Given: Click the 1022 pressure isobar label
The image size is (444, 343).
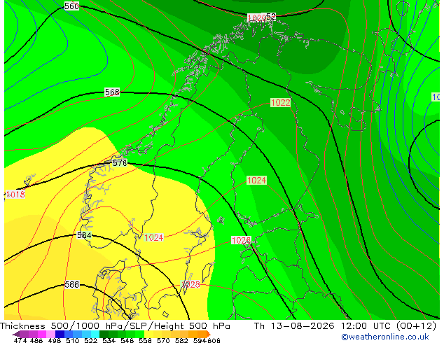Looking at the screenshot, I should click(x=281, y=102).
